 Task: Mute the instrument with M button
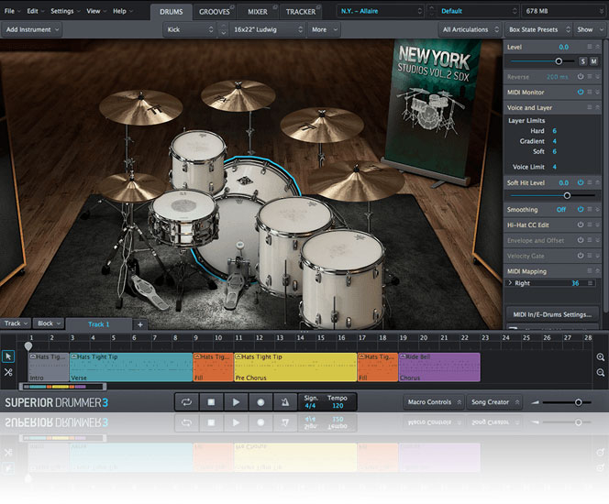tap(594, 60)
